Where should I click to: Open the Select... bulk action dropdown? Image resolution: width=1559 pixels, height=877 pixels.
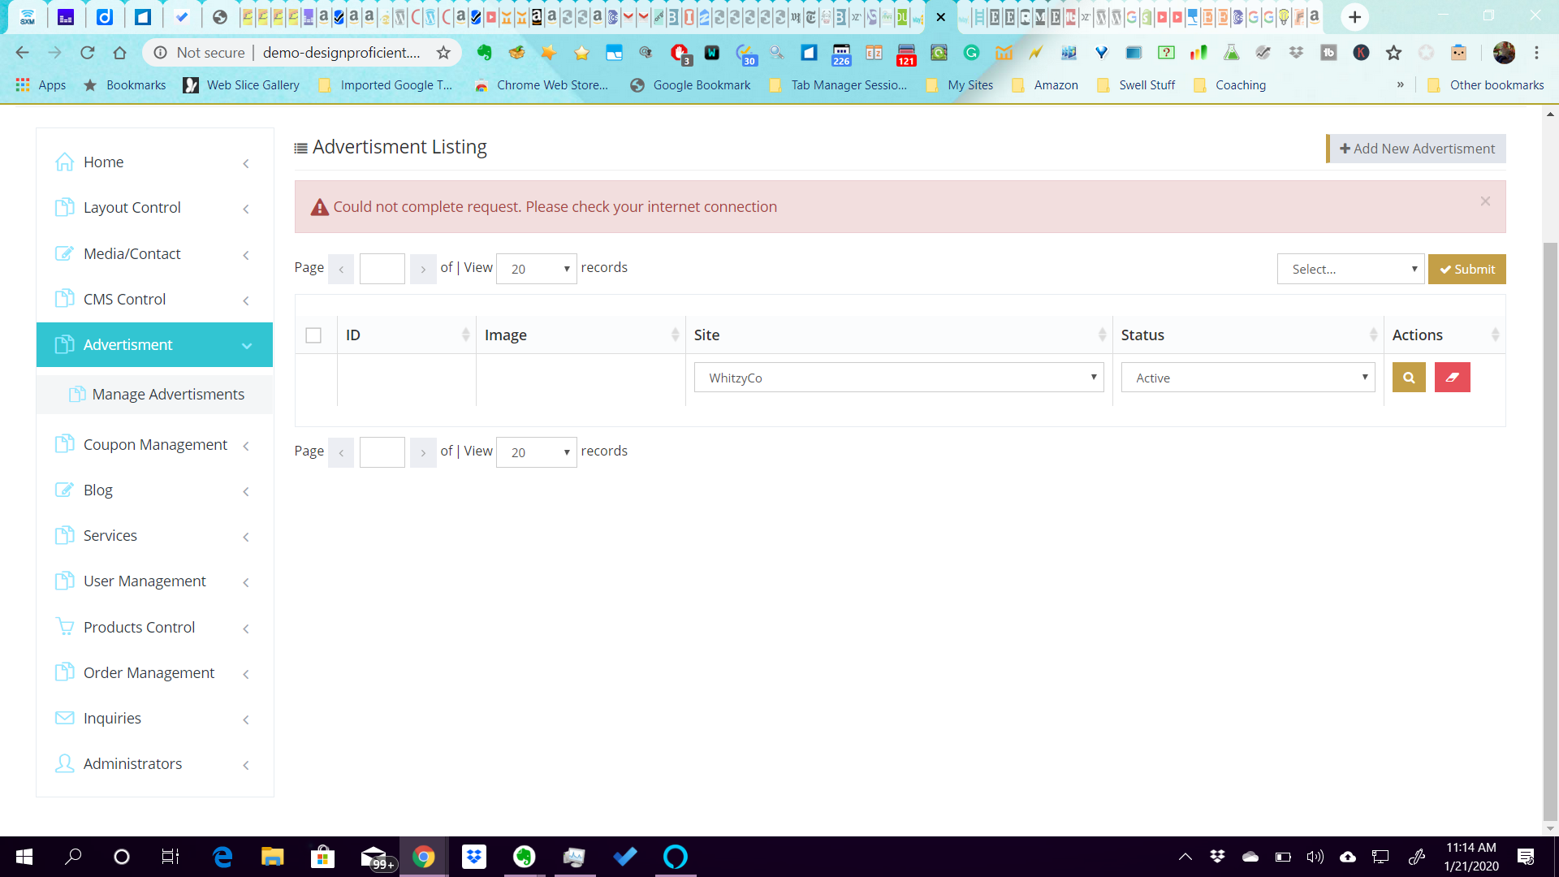pyautogui.click(x=1350, y=269)
